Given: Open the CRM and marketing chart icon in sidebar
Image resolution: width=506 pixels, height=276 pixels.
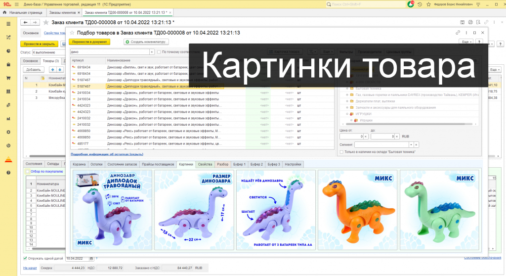Looking at the screenshot, I should pyautogui.click(x=8, y=38).
